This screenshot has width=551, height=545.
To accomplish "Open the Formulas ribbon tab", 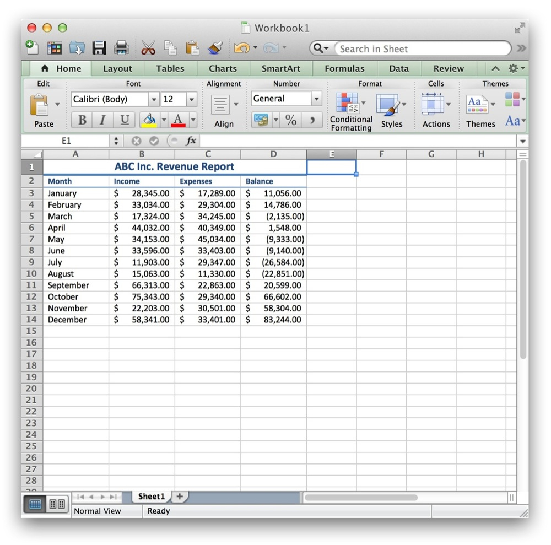I will (x=344, y=68).
